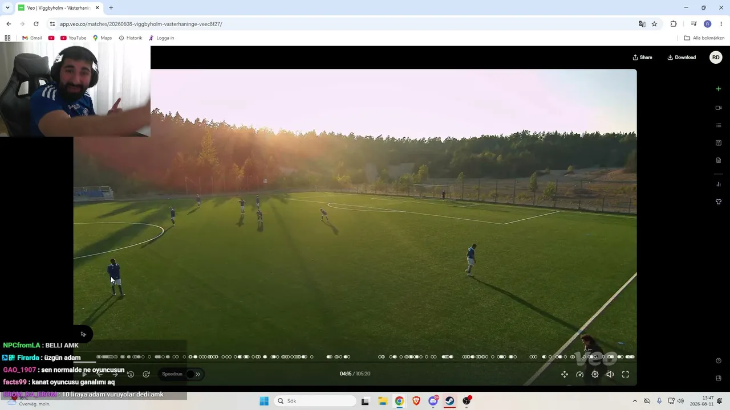This screenshot has width=730, height=410.
Task: Open a new browser tab
Action: click(111, 8)
